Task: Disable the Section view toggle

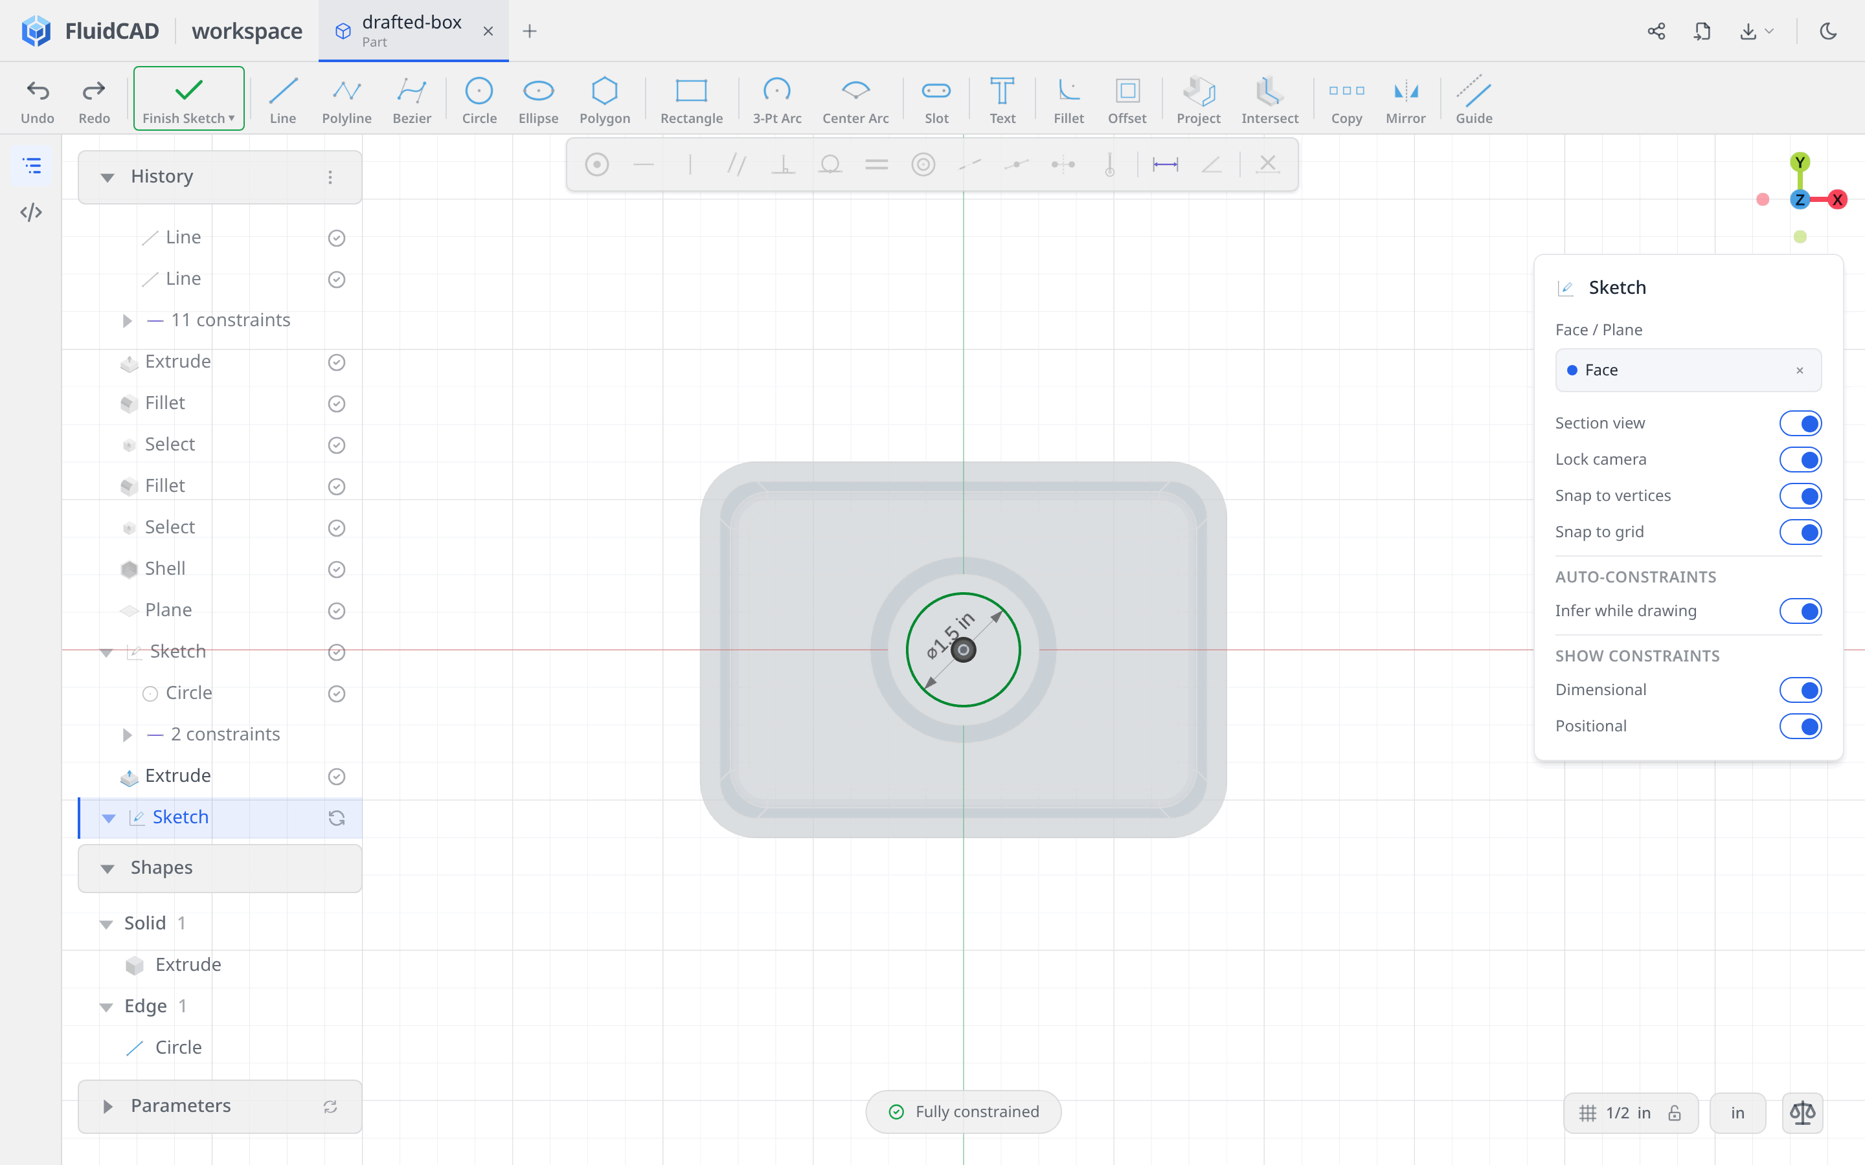Action: click(1800, 423)
